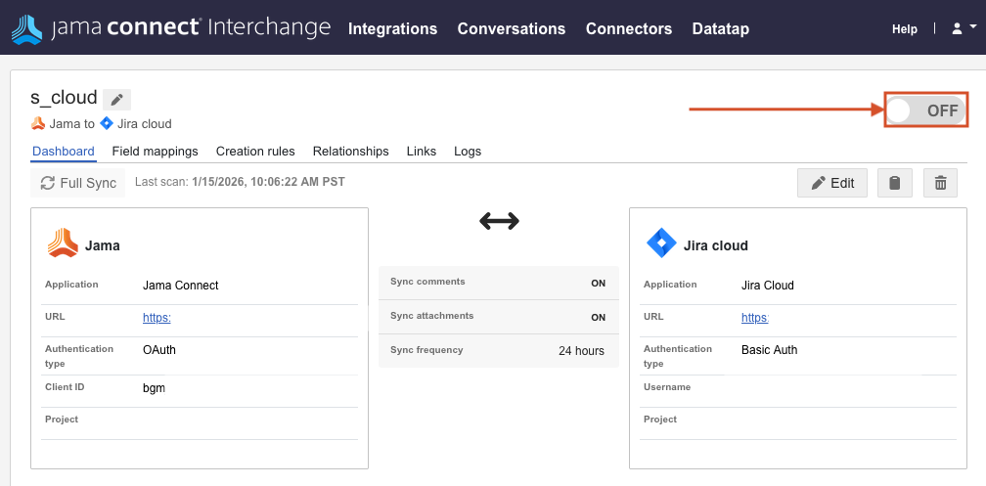
Task: Click the Jama Connect Interchange logo
Action: (170, 28)
